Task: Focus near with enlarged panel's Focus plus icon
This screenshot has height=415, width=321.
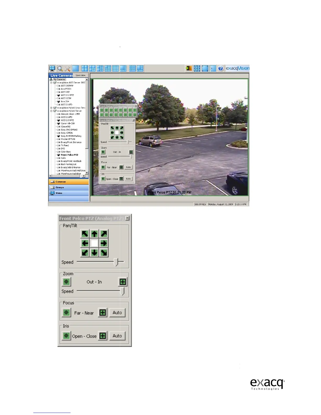Action: 103,313
